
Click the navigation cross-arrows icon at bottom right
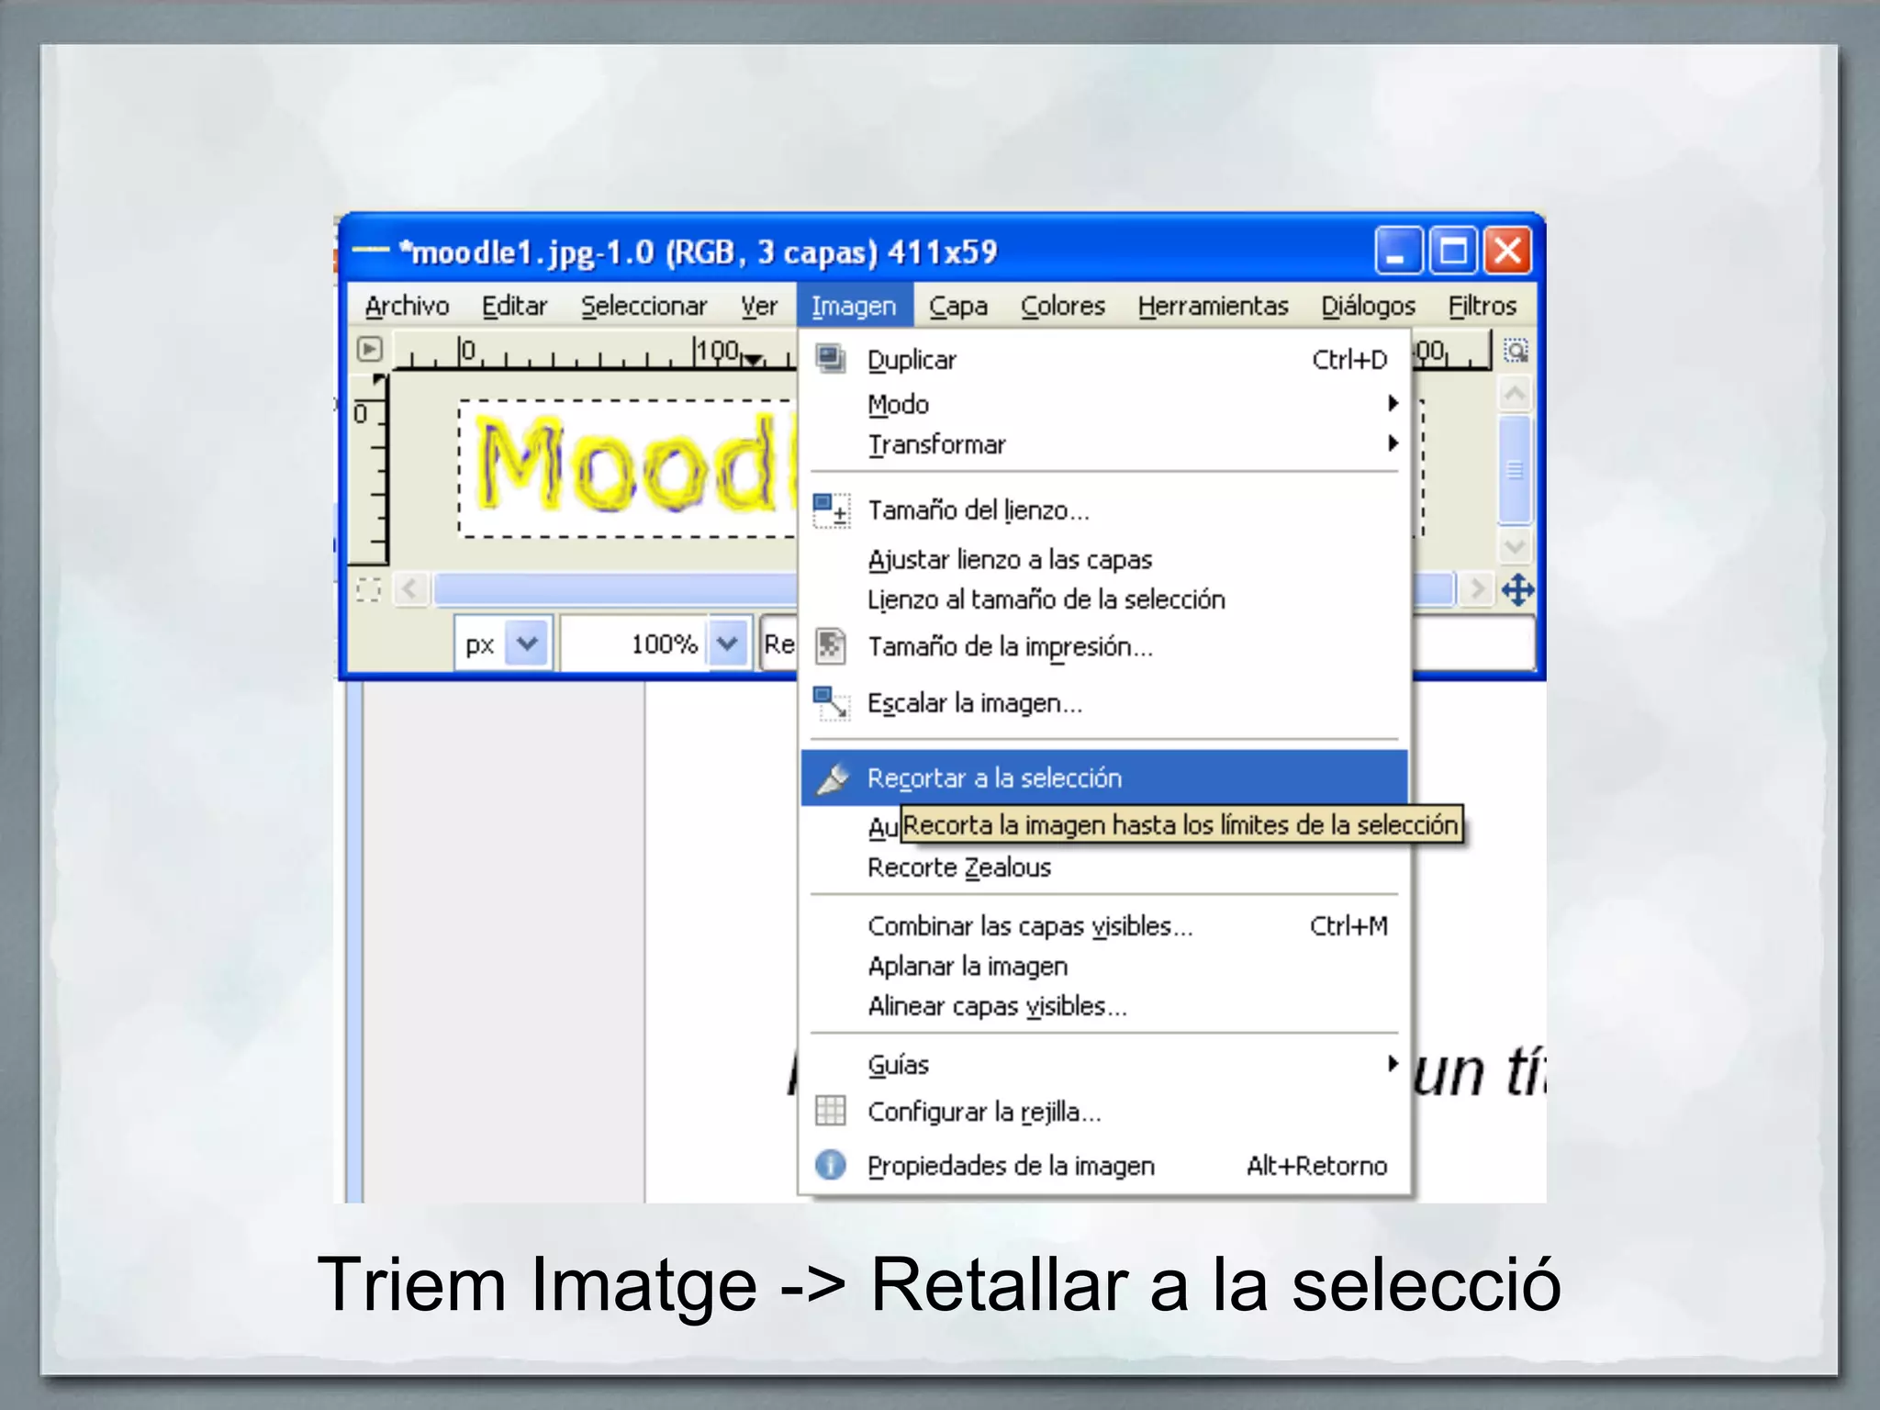[x=1517, y=589]
